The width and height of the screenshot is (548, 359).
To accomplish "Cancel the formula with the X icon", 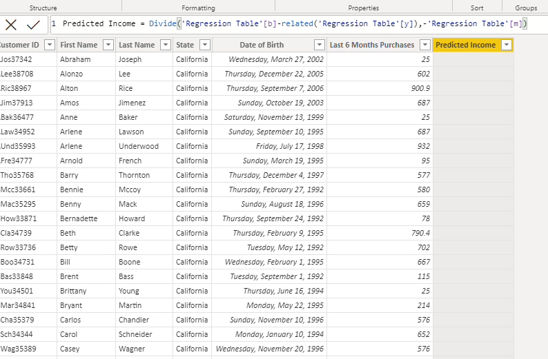I will [x=11, y=25].
